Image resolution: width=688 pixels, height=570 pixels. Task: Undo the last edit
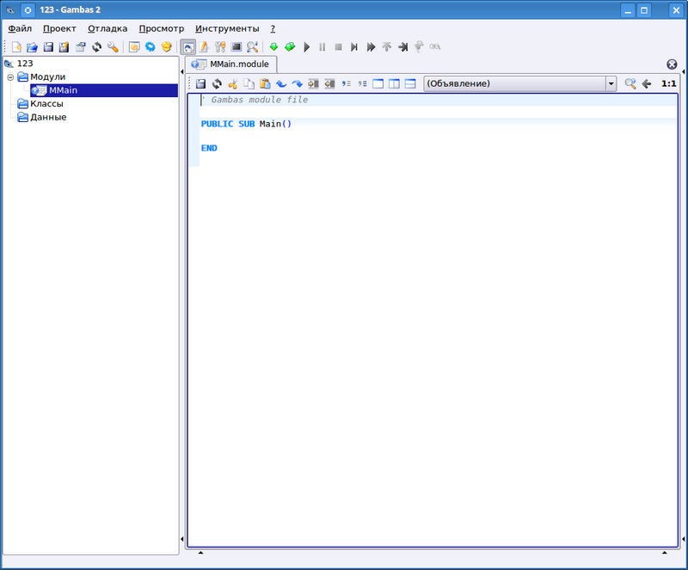pyautogui.click(x=281, y=83)
